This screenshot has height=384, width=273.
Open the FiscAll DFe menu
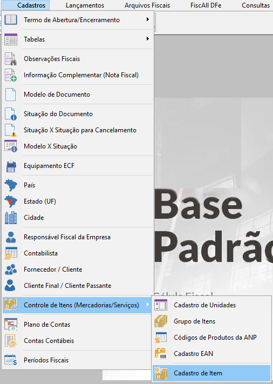click(206, 5)
